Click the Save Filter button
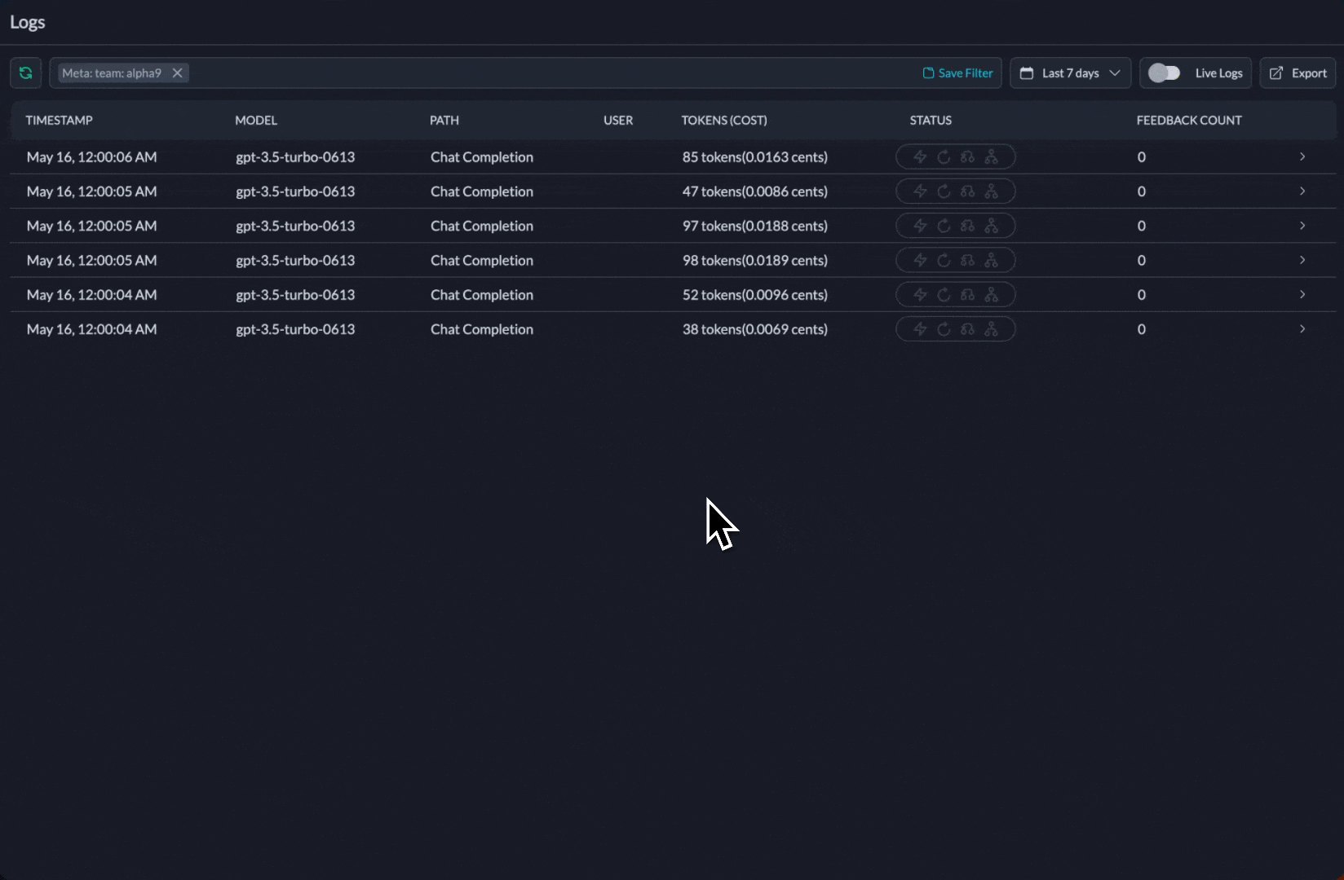 (957, 73)
